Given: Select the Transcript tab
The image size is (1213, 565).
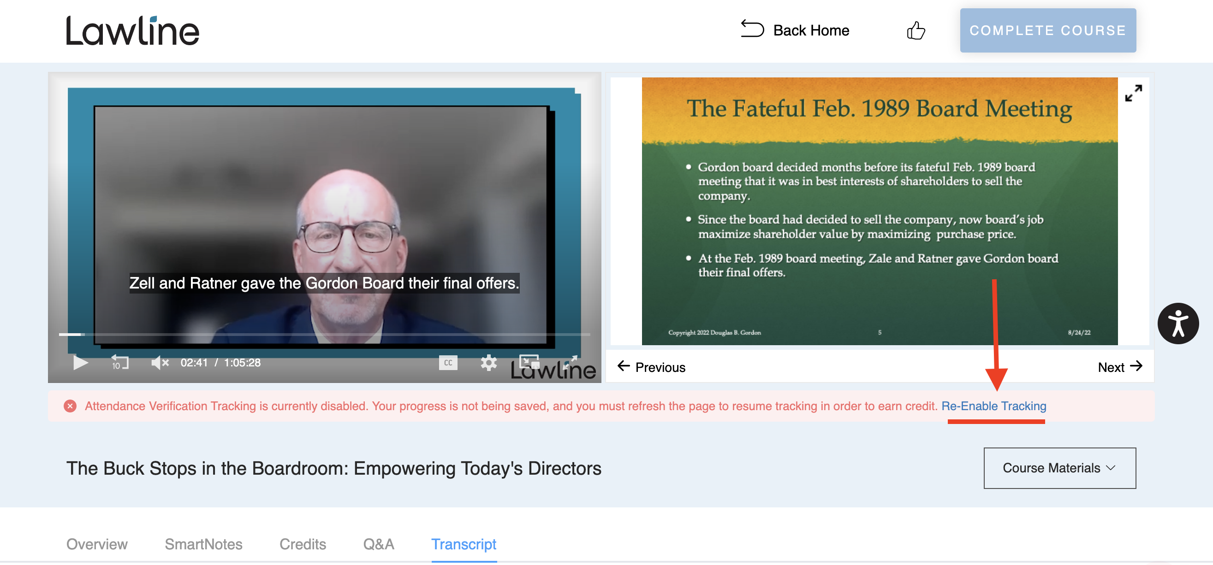Looking at the screenshot, I should (464, 544).
